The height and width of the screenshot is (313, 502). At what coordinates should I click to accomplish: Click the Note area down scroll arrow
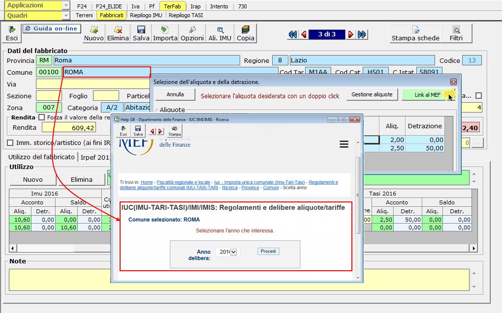474,287
